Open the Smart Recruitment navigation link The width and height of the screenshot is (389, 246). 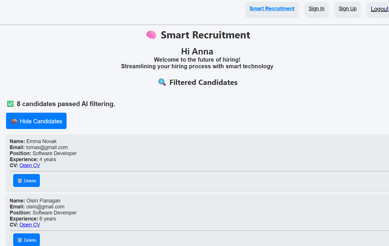272,9
